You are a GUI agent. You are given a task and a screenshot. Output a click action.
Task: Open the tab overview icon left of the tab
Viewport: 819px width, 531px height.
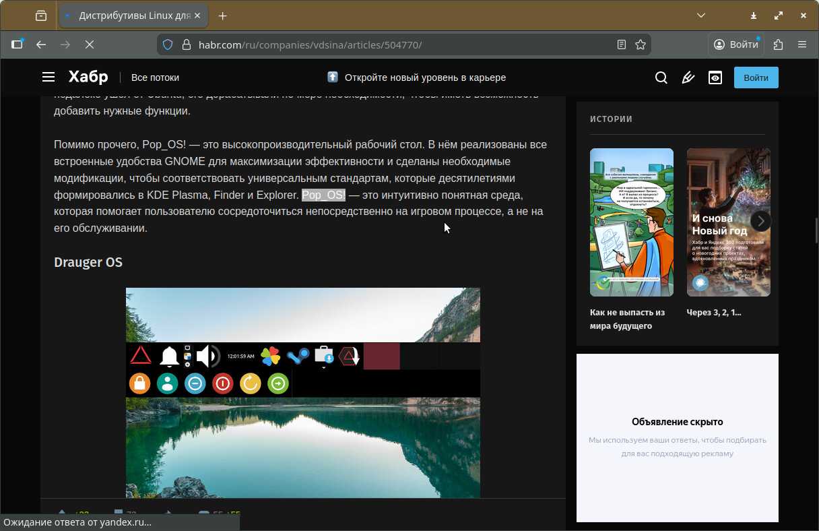pyautogui.click(x=41, y=15)
